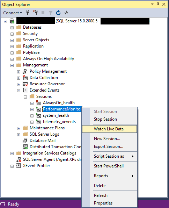Close the Object Explorer panel
The image size is (169, 208).
pyautogui.click(x=164, y=5)
